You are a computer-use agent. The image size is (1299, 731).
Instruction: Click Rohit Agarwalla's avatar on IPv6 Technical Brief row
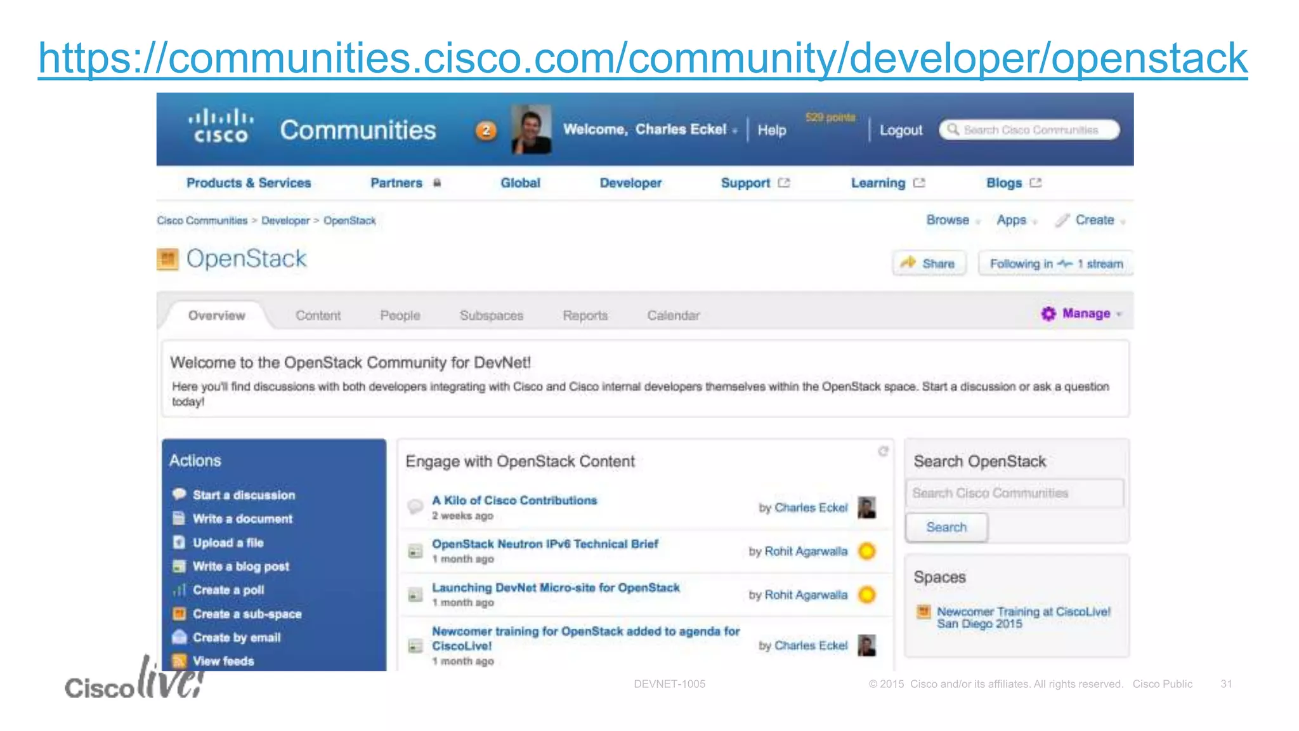coord(867,551)
